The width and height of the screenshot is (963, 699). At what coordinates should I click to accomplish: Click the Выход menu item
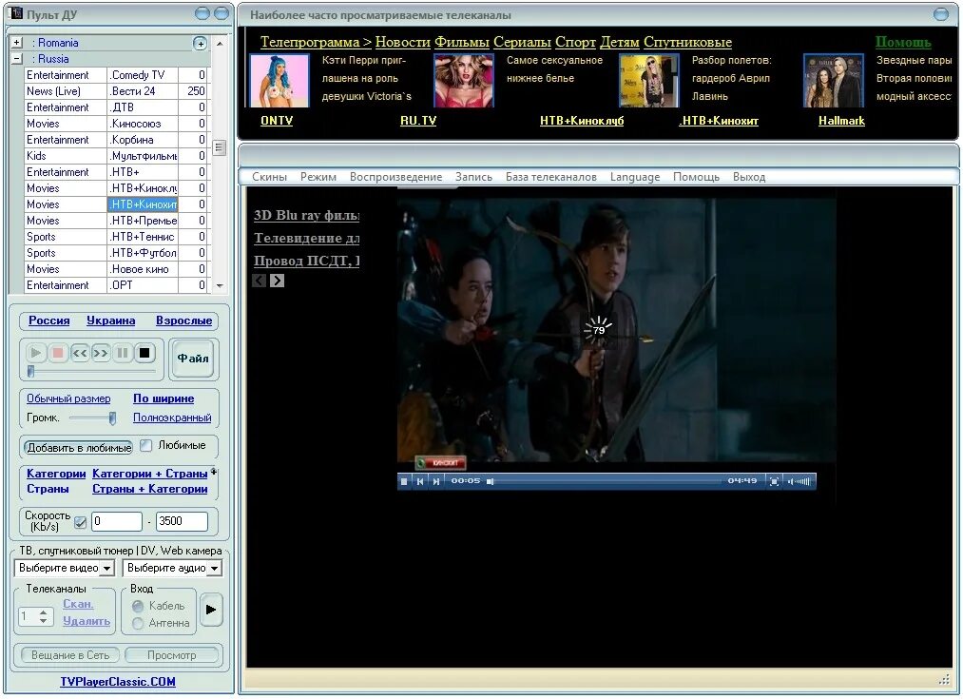(x=749, y=177)
